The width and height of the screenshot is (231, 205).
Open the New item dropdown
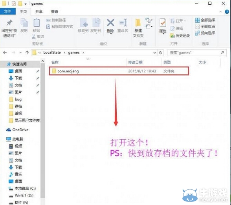(x=149, y=20)
